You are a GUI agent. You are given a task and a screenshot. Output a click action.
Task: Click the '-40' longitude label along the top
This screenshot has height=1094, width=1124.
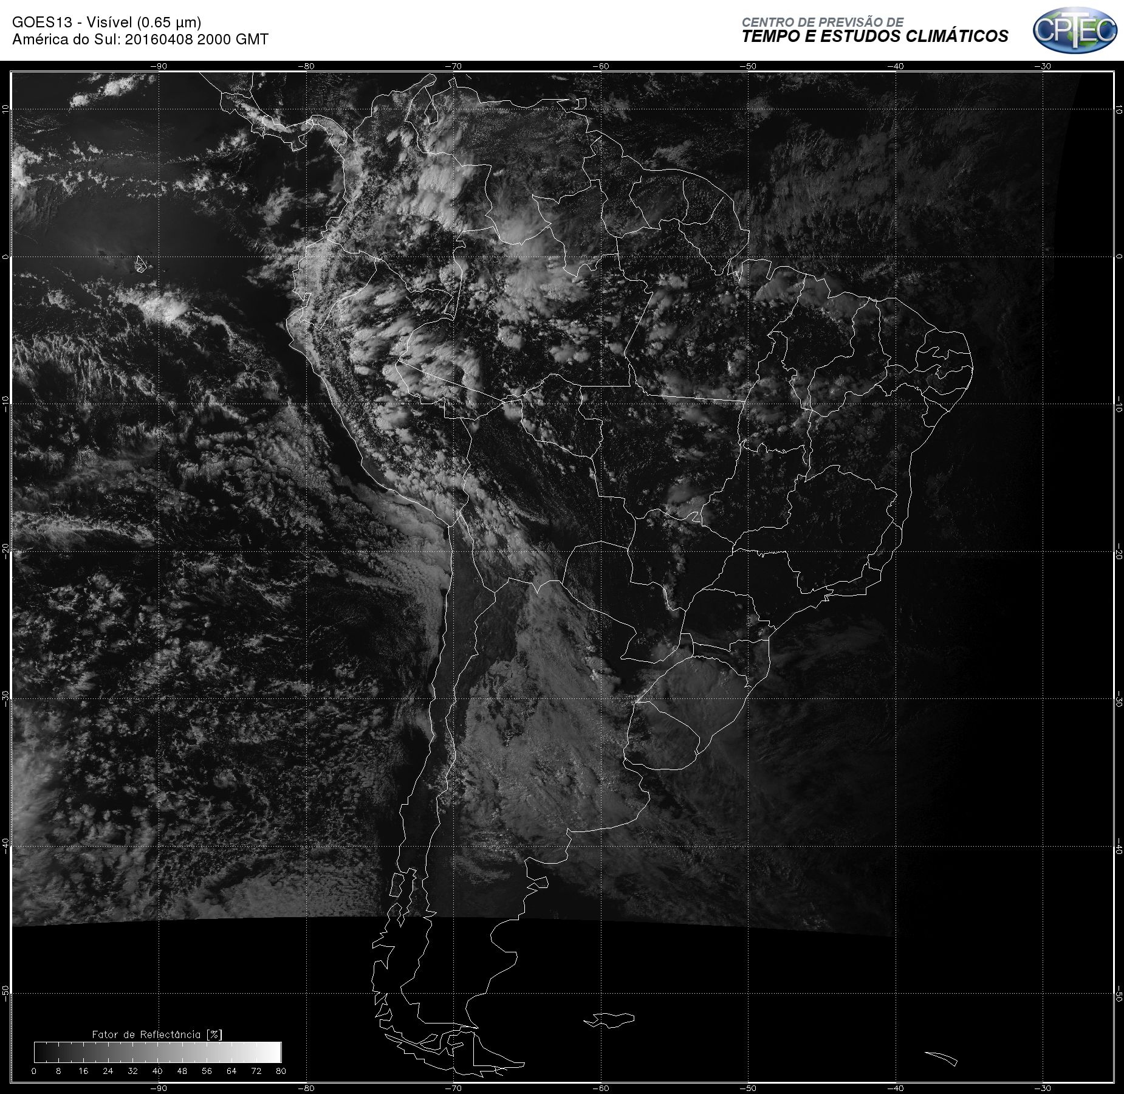[896, 66]
